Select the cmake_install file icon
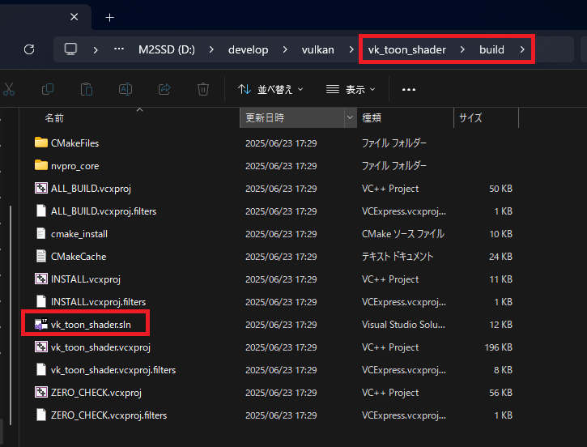 tap(41, 233)
